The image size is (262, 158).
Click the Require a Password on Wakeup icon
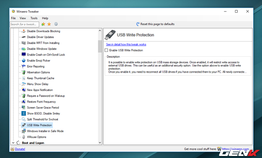click(x=24, y=96)
